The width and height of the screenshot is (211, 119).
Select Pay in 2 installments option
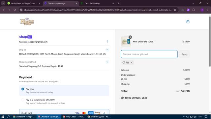click(23, 100)
